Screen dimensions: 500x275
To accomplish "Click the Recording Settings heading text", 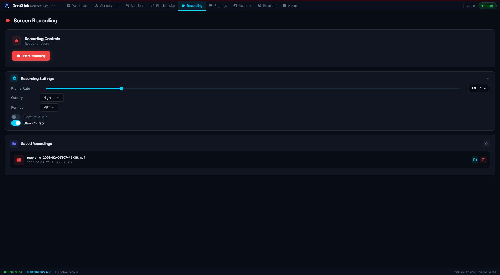I will pos(37,79).
